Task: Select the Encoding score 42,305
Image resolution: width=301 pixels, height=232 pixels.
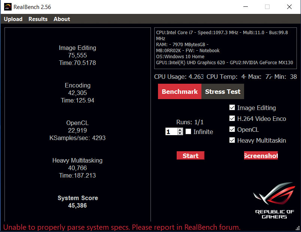Action: click(x=77, y=93)
